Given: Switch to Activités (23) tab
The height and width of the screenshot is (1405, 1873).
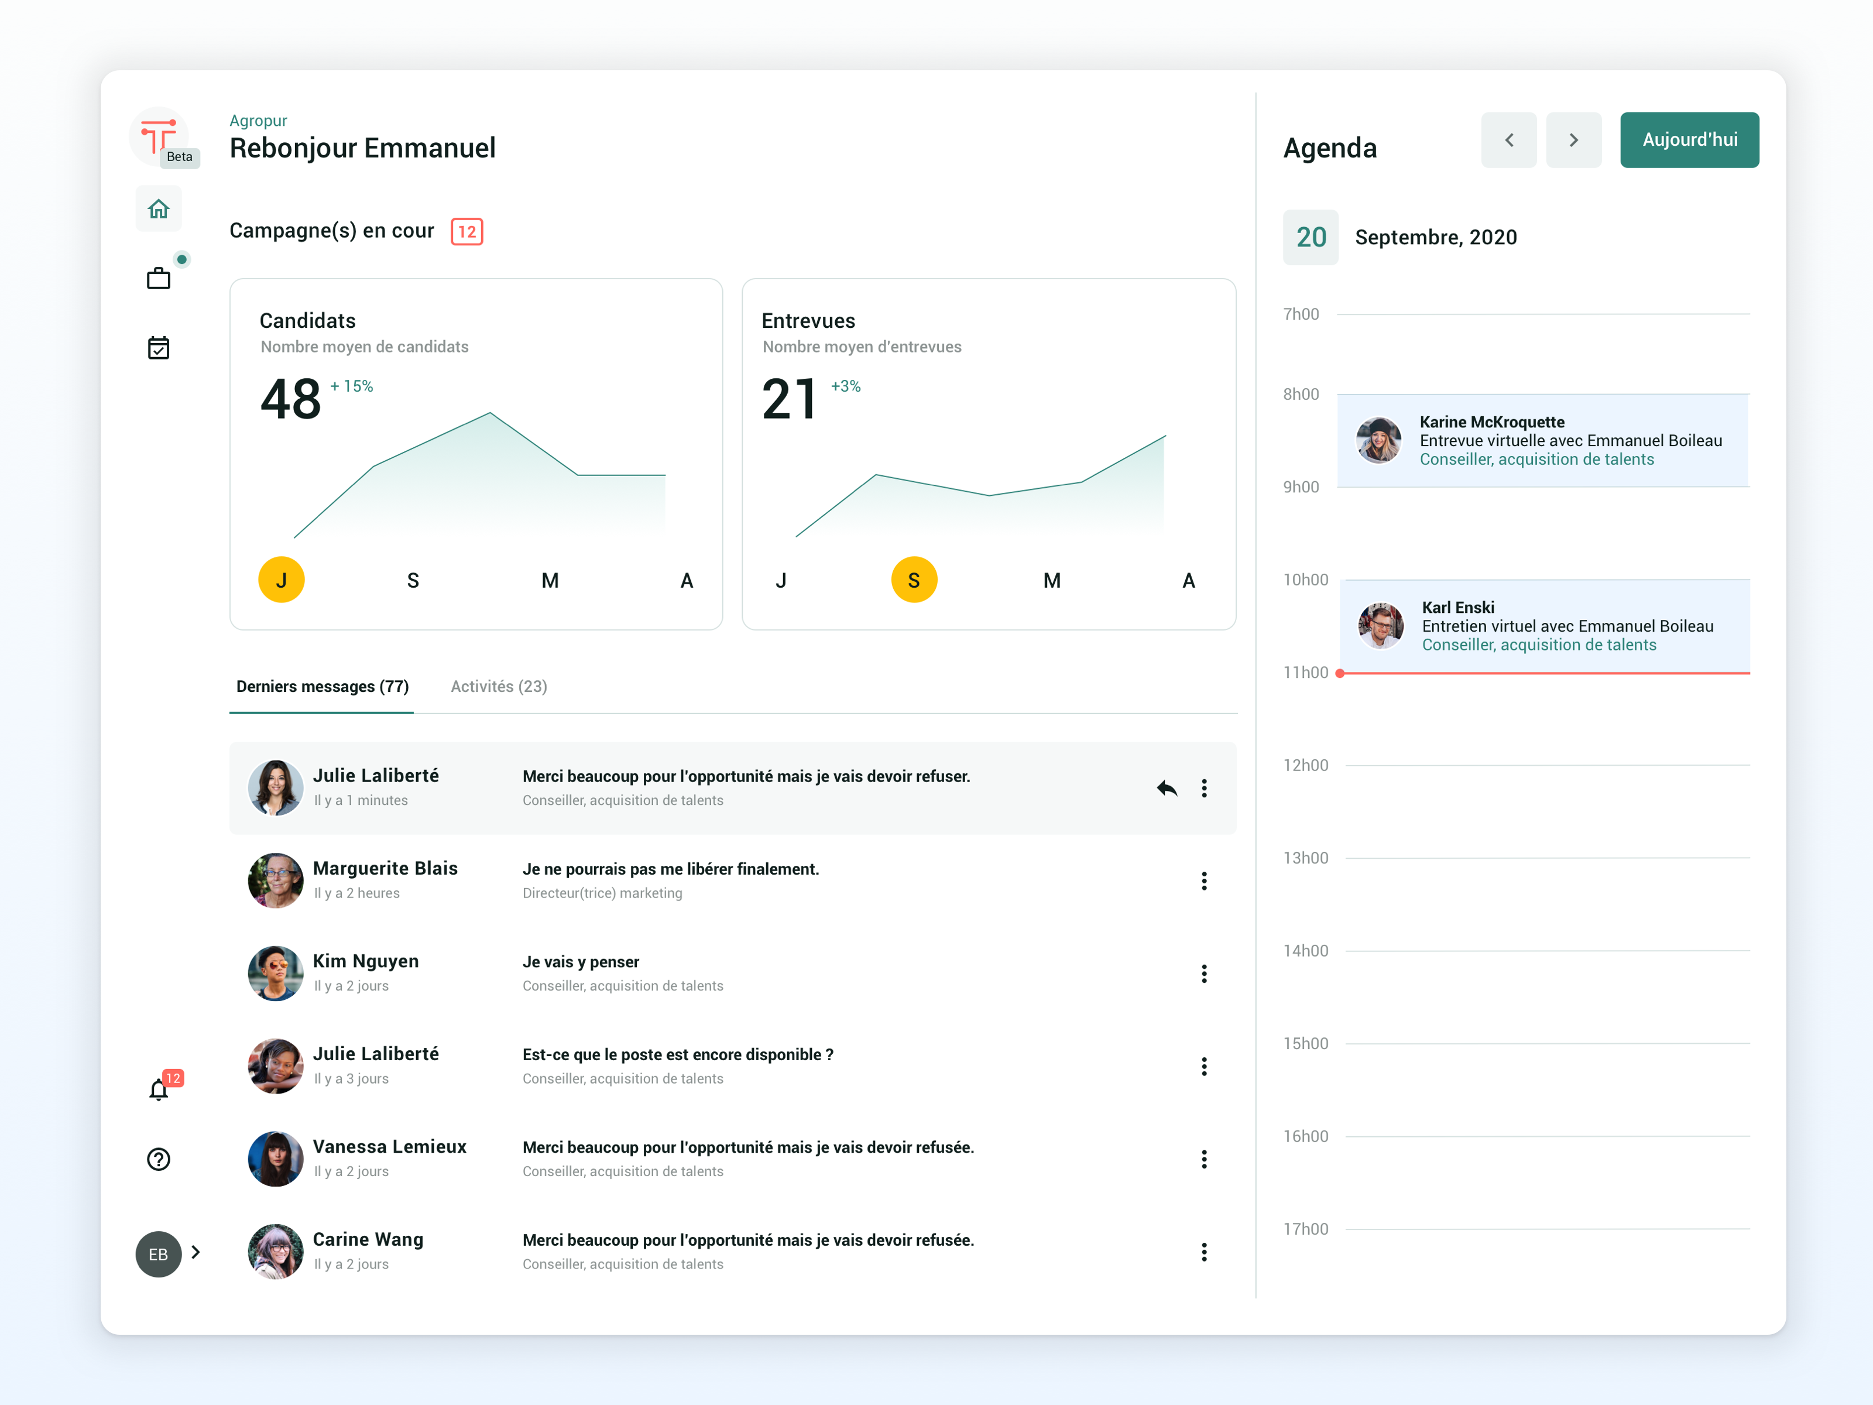Looking at the screenshot, I should point(499,686).
